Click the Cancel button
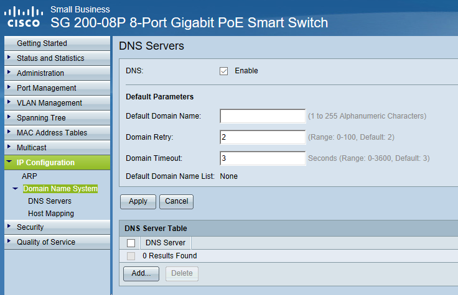The image size is (458, 295). coord(177,202)
